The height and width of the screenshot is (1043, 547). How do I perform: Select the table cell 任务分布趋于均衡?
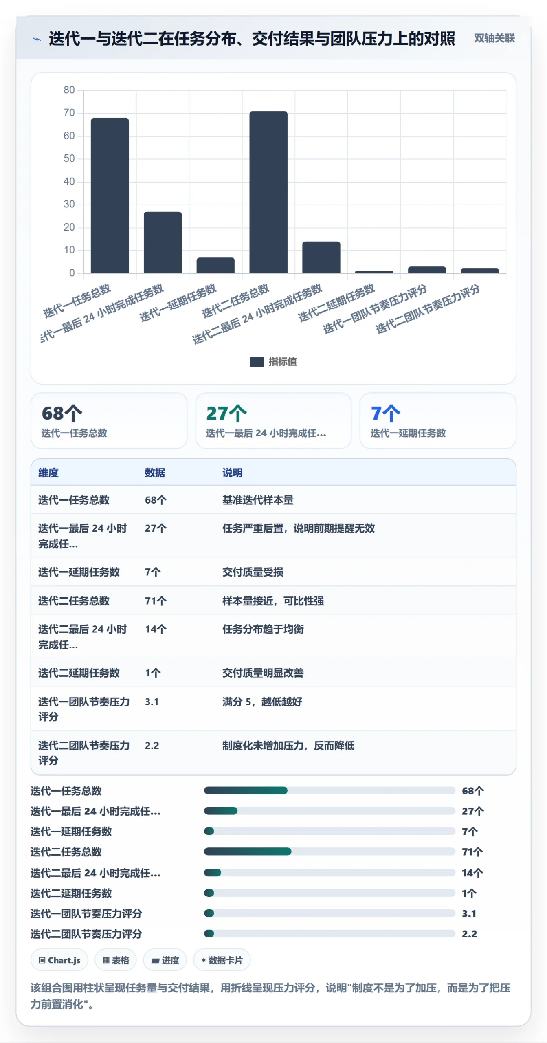tap(263, 629)
